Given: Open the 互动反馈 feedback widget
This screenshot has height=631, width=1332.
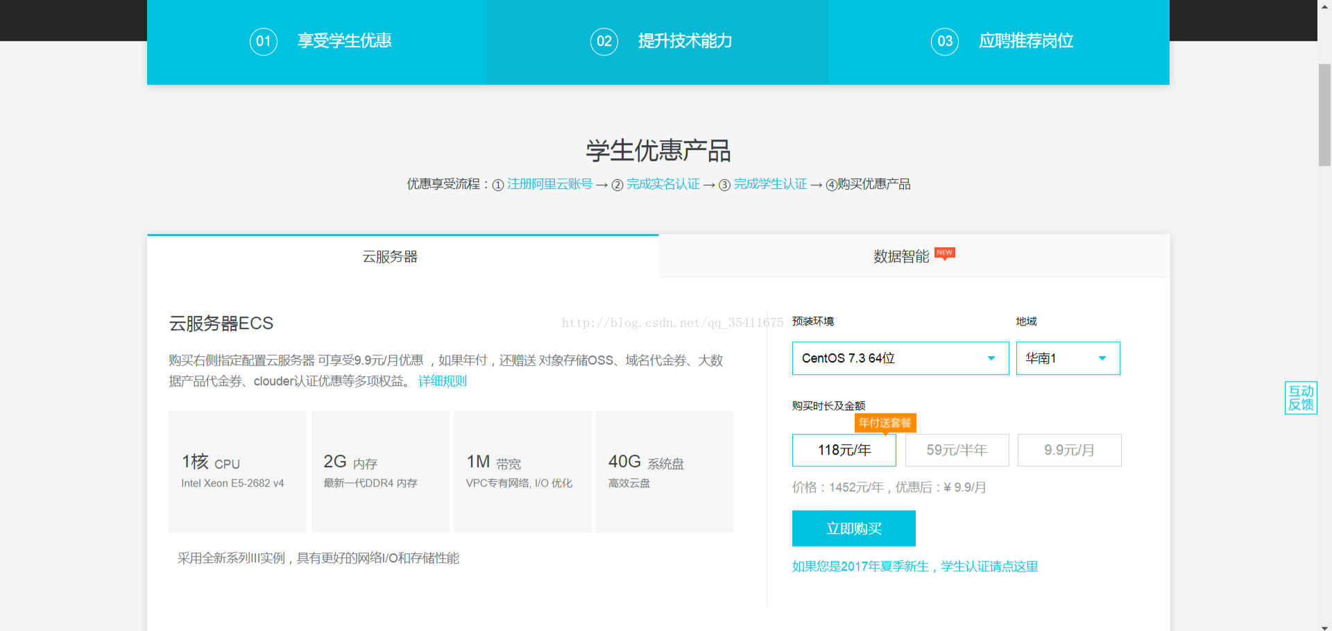Looking at the screenshot, I should tap(1301, 398).
